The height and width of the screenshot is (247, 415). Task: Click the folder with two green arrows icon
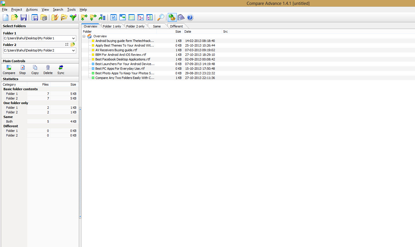[84, 17]
